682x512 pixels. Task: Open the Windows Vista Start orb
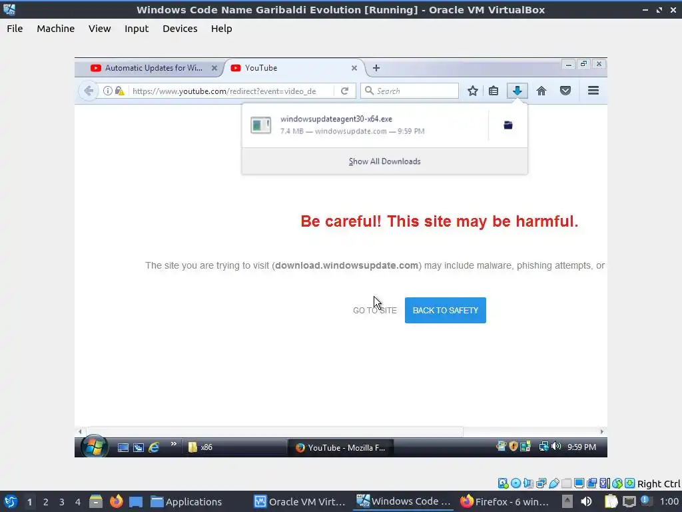tap(94, 446)
